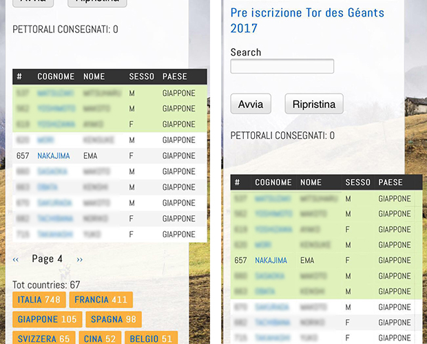The image size is (427, 344).
Task: Click the Page 4 pagination label
Action: point(48,259)
